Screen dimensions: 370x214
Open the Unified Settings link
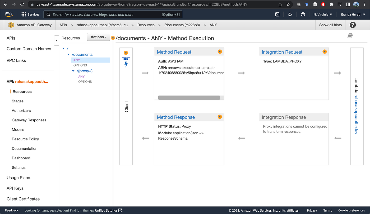click(109, 210)
